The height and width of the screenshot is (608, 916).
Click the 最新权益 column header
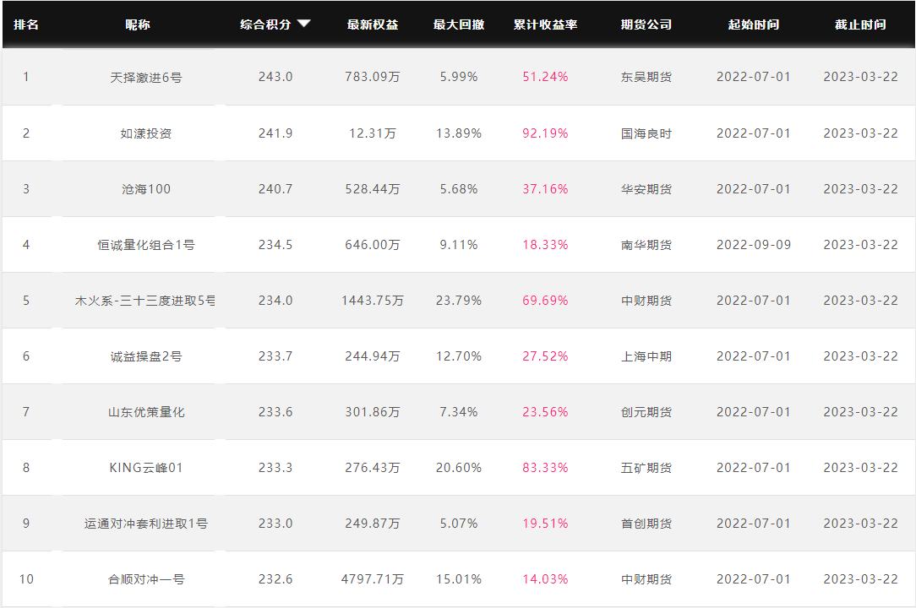373,24
